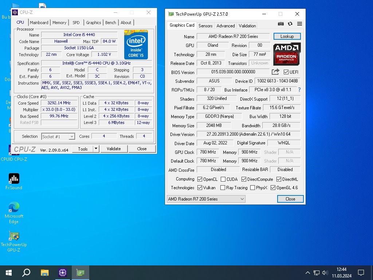Open the About tab in CPU-Z
Screen dimensions: 373x280
(x=126, y=23)
